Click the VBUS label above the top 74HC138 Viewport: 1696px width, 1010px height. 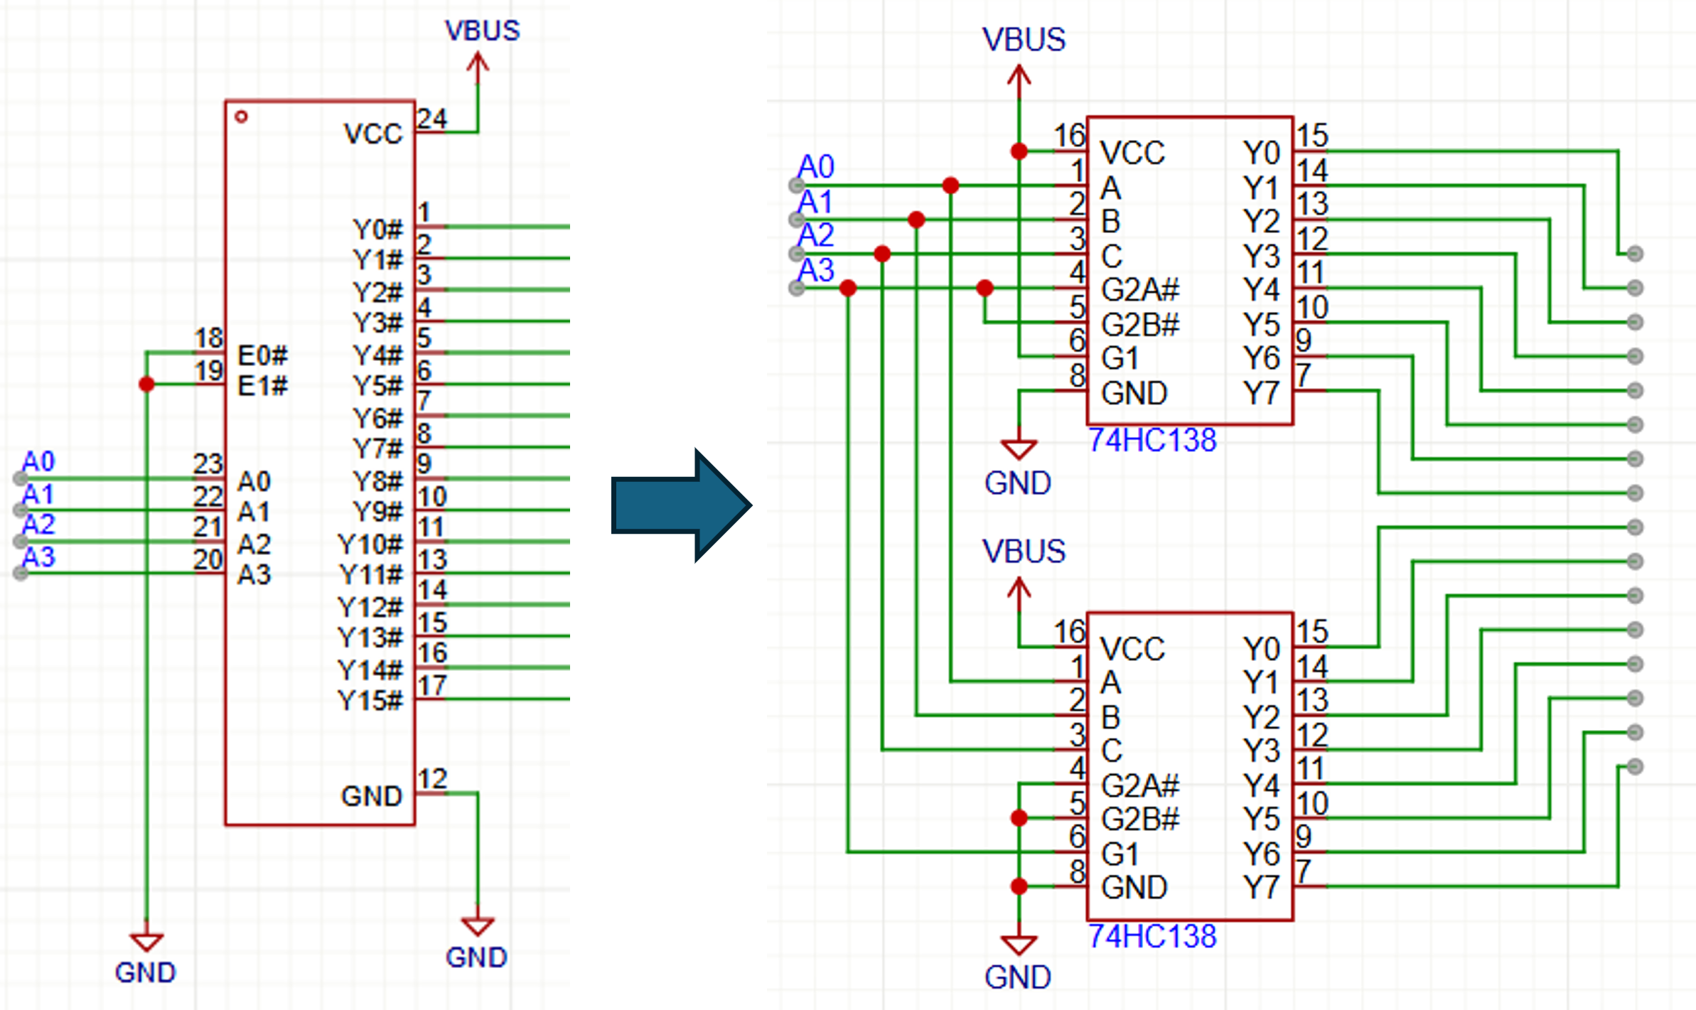click(x=1024, y=40)
